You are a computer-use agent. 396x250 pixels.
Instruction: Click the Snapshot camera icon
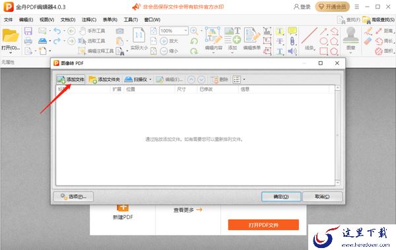click(119, 31)
